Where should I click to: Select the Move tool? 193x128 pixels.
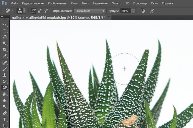5,25
